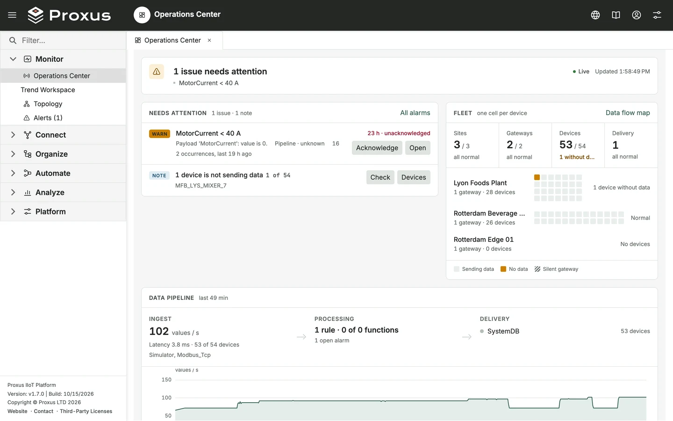Click the Devices button in the note row
The image size is (673, 421).
[414, 177]
